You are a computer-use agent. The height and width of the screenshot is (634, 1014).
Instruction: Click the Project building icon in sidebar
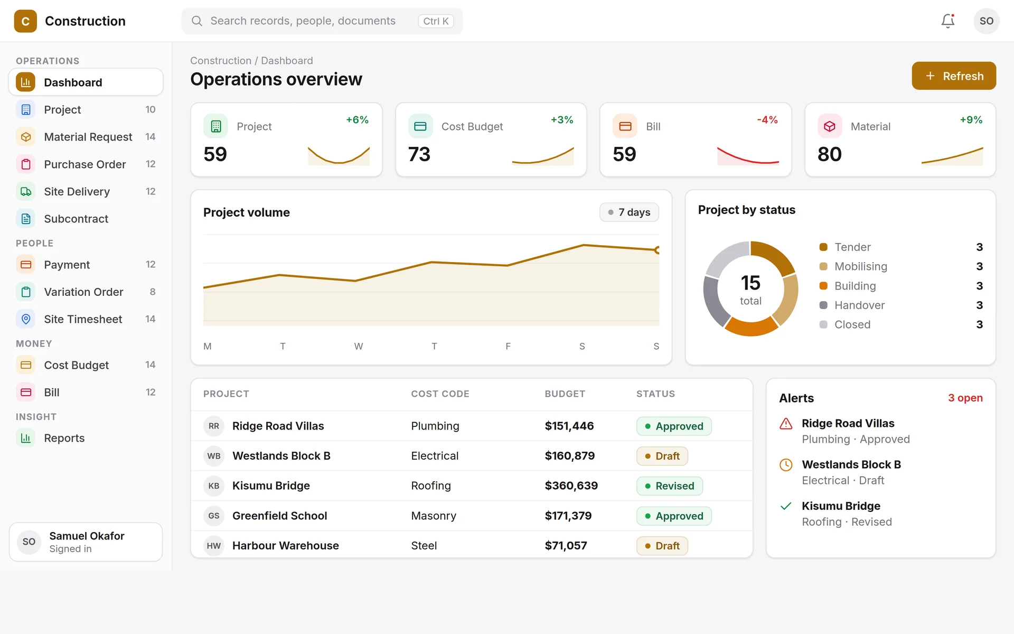tap(26, 110)
